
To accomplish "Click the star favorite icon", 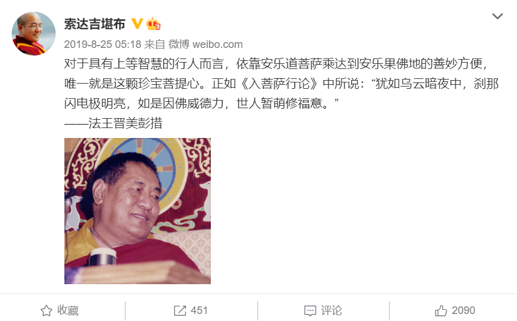I will coord(46,310).
